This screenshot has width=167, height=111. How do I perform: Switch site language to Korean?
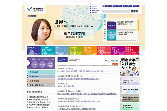coord(135,6)
